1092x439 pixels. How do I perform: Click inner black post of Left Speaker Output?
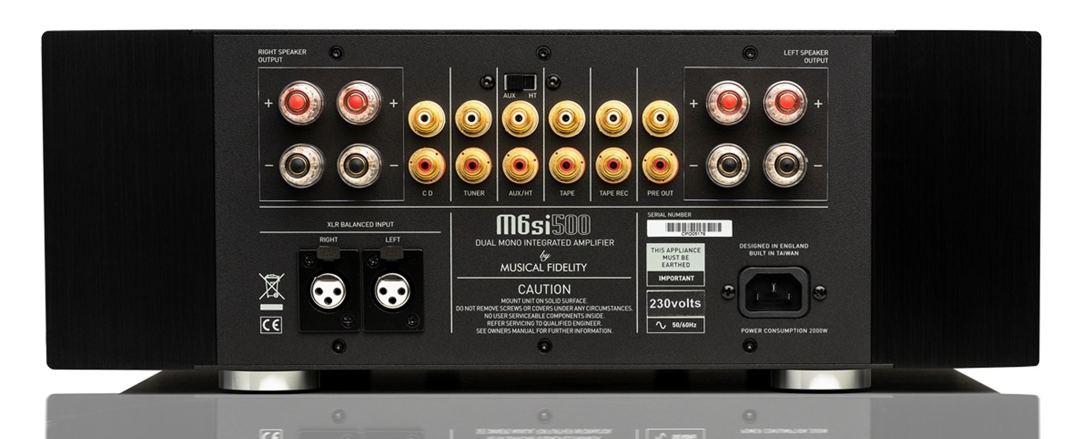point(728,166)
